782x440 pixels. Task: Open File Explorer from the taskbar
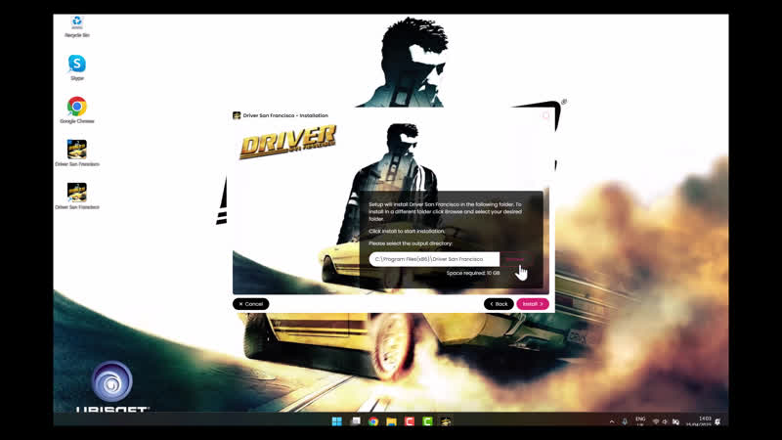[x=392, y=421]
